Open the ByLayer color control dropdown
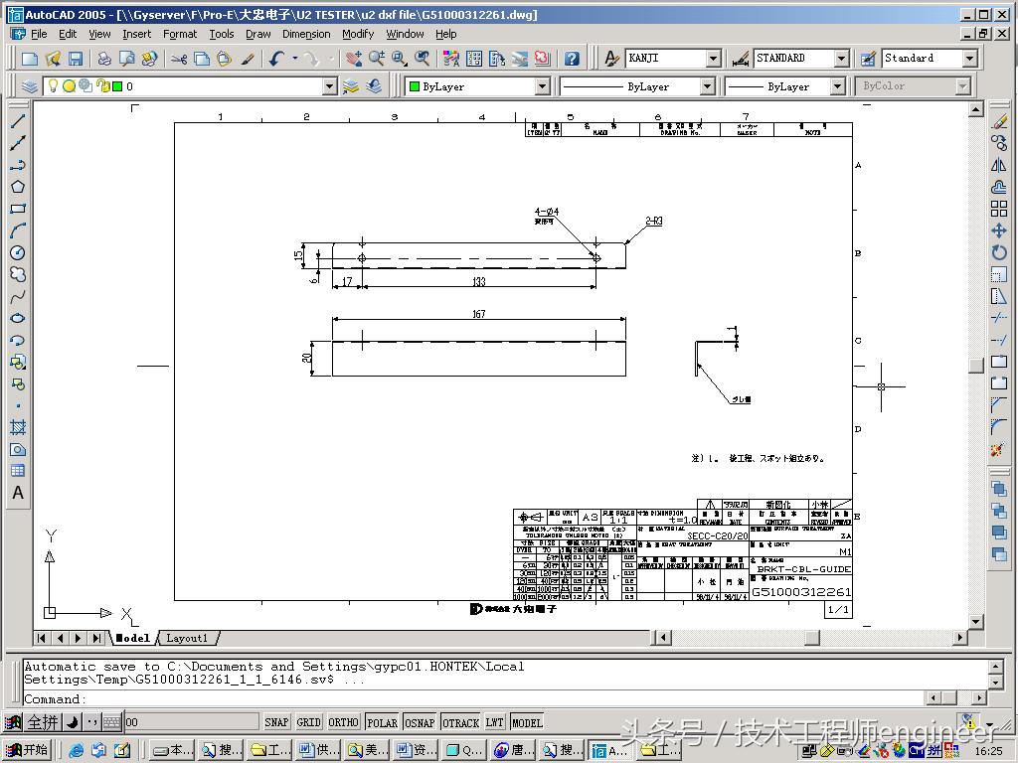This screenshot has width=1018, height=763. pyautogui.click(x=542, y=86)
